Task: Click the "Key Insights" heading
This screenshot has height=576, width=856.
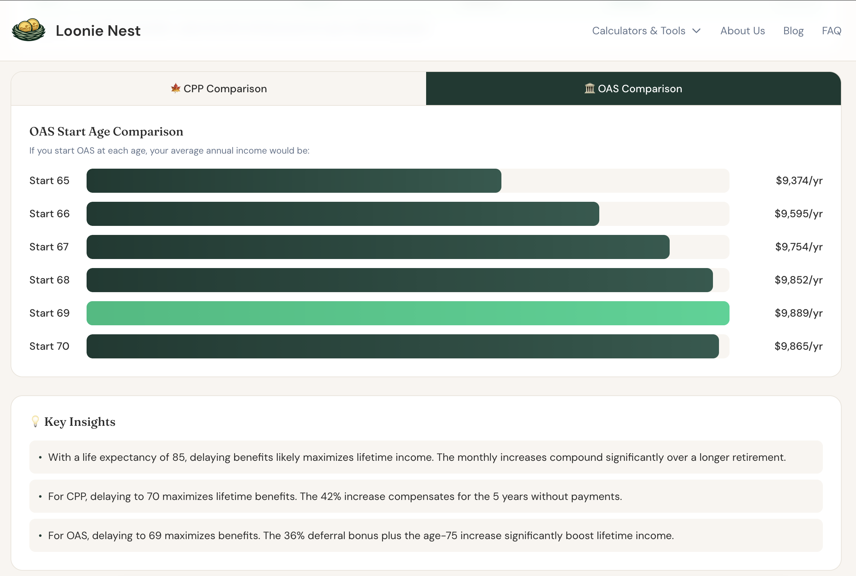Action: pyautogui.click(x=80, y=422)
